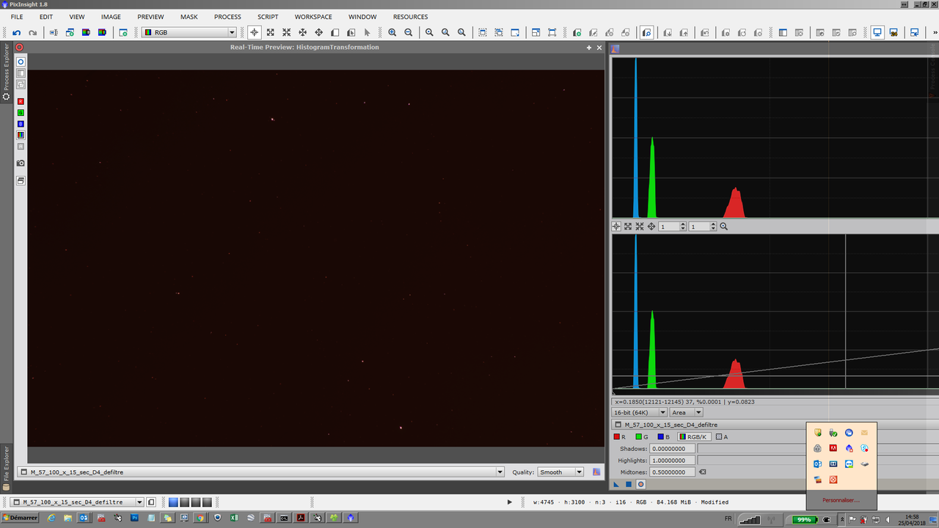Click the Highlights slider track

[x=818, y=461]
